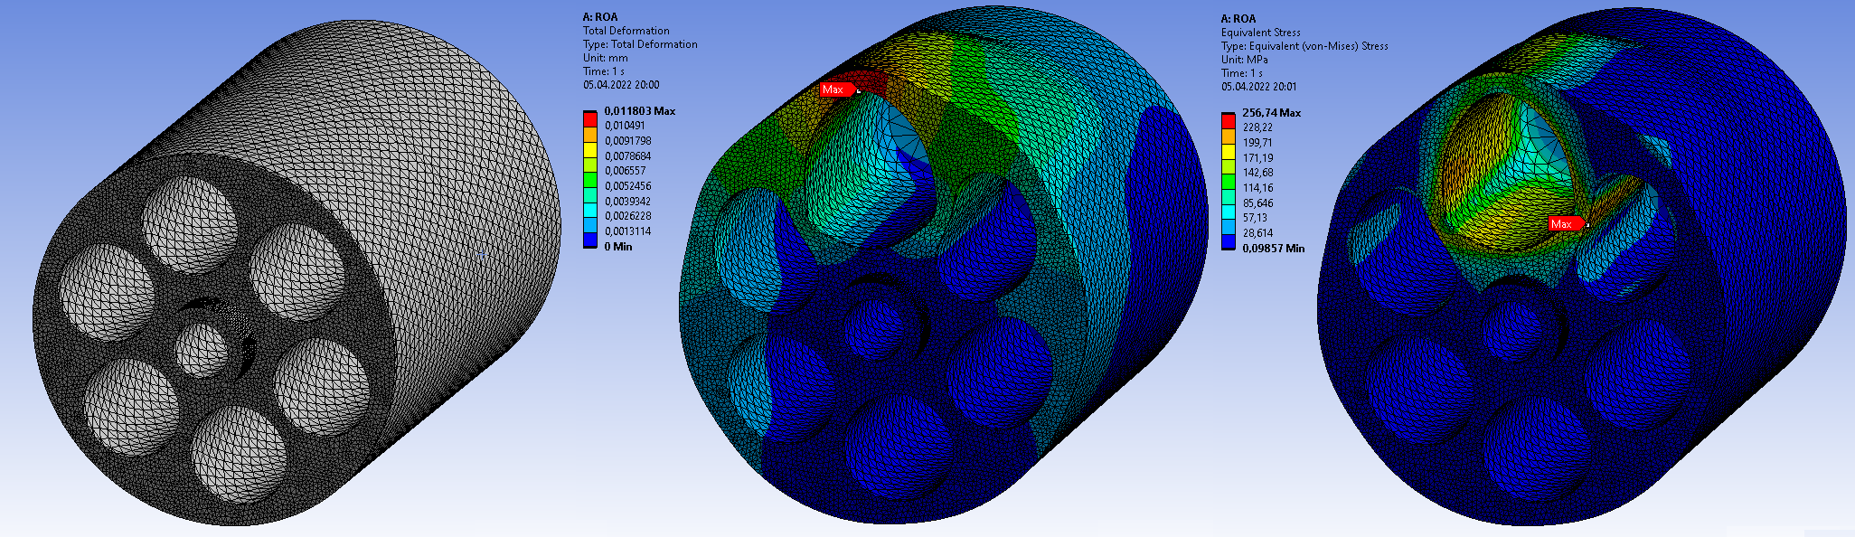The width and height of the screenshot is (1855, 537).
Task: Click the 'A: ROA' heading above Equivalent Stress
Action: [1238, 19]
